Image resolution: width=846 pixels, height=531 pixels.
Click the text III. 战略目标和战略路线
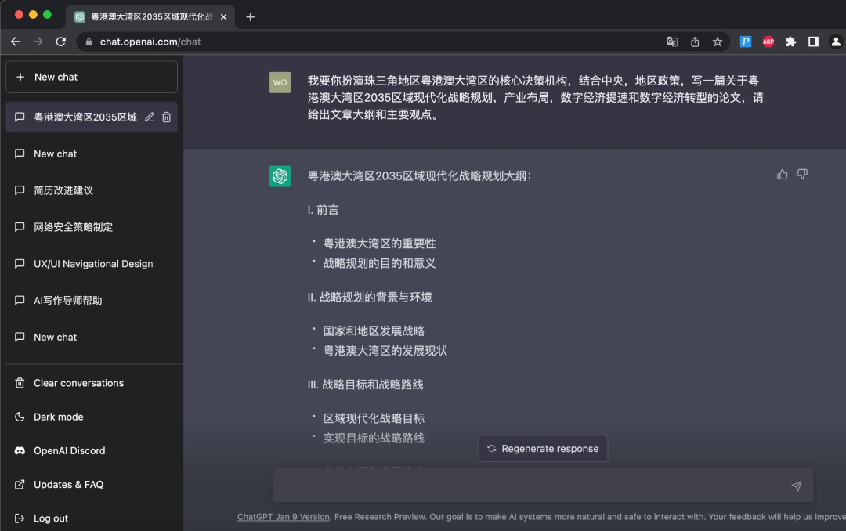[365, 385]
